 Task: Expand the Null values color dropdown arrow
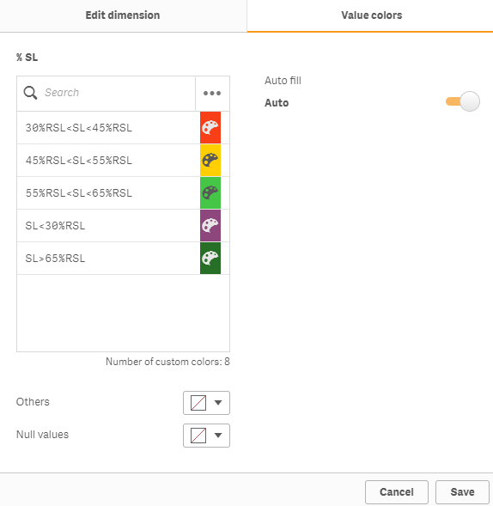[218, 436]
